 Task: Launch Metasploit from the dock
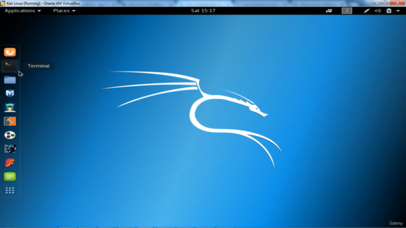click(10, 93)
